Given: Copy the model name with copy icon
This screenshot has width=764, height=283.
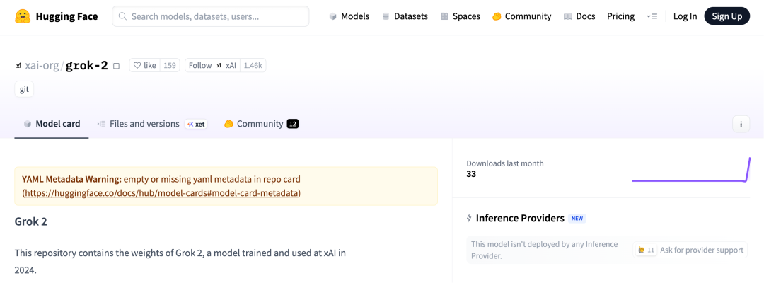Looking at the screenshot, I should 115,65.
